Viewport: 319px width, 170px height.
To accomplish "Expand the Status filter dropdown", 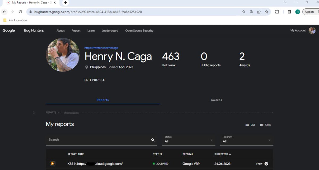I will click(188, 140).
